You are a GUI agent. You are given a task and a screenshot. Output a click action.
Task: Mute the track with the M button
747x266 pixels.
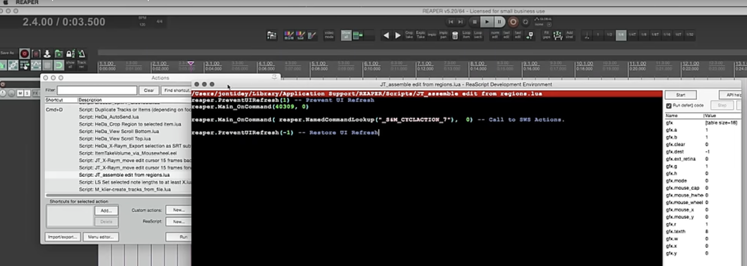[x=20, y=93]
